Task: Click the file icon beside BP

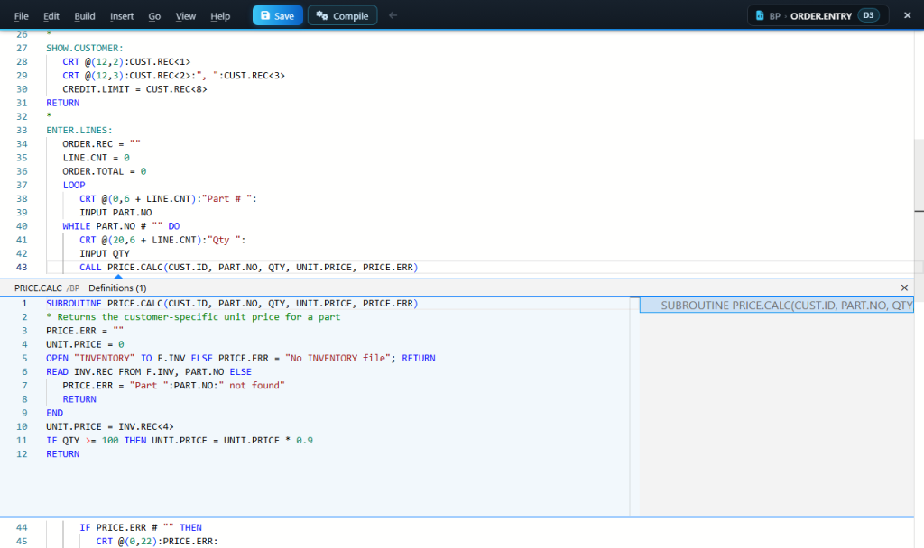Action: (x=760, y=16)
